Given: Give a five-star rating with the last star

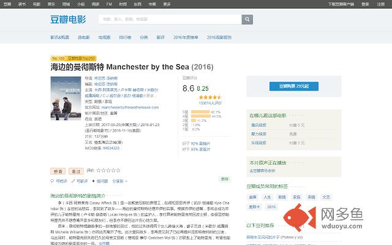Looking at the screenshot, I should coord(118,170).
